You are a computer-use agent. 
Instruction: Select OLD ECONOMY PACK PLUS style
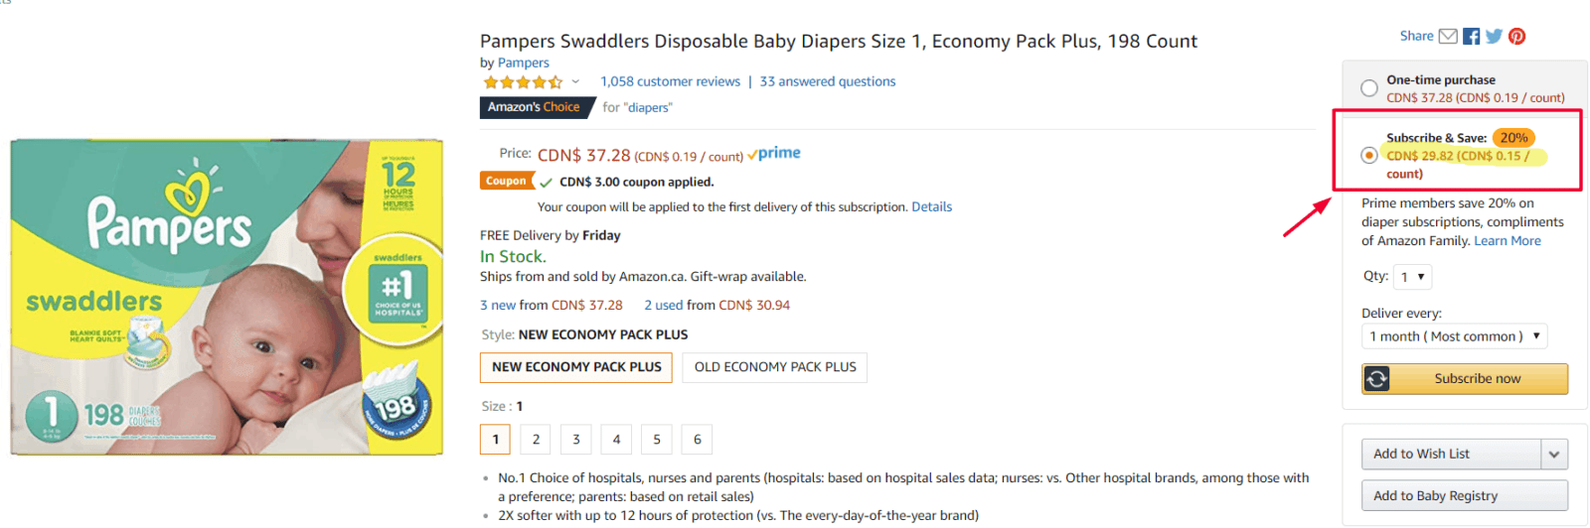775,367
